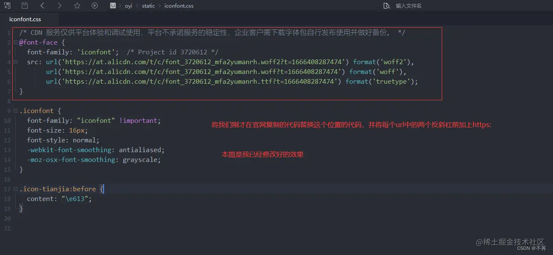Image resolution: width=553 pixels, height=255 pixels.
Task: Open the 'static' breadcrumb dropdown
Action: coord(148,6)
